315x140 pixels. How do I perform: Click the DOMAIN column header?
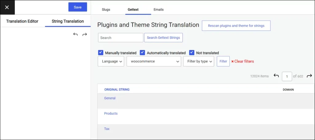point(288,90)
